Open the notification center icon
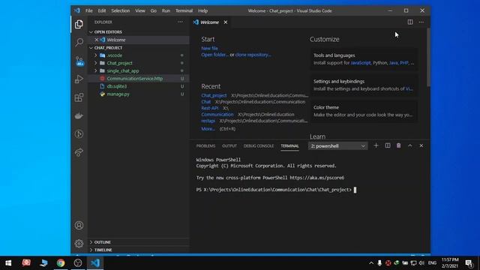The height and width of the screenshot is (270, 480). [x=469, y=263]
